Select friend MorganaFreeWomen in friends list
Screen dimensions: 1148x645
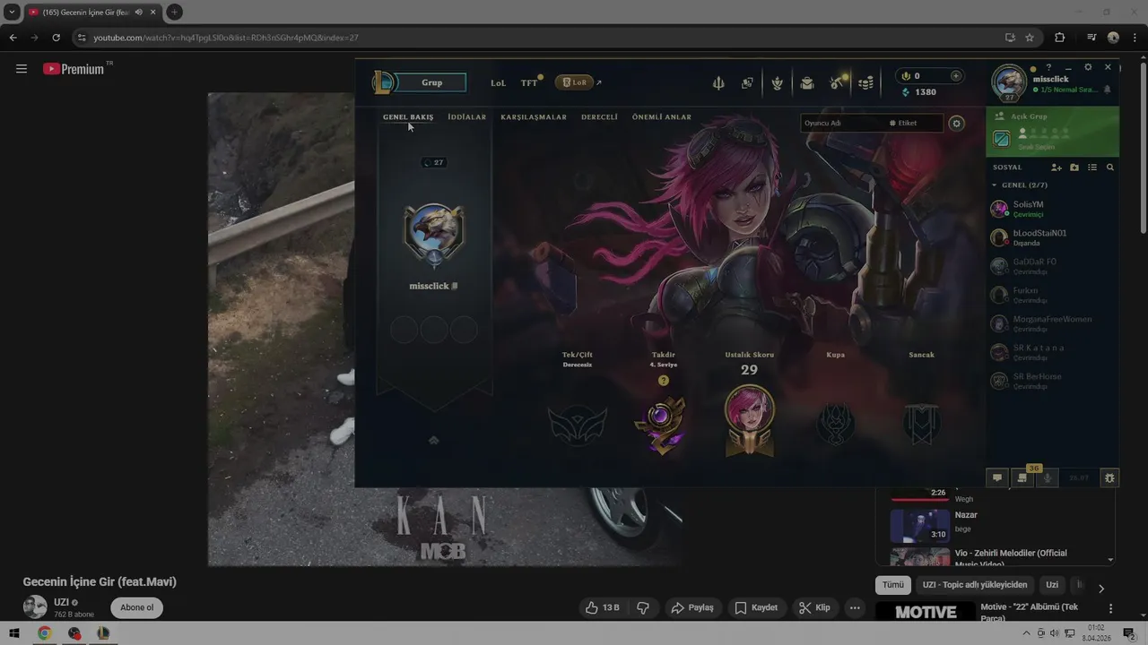[x=1052, y=323]
